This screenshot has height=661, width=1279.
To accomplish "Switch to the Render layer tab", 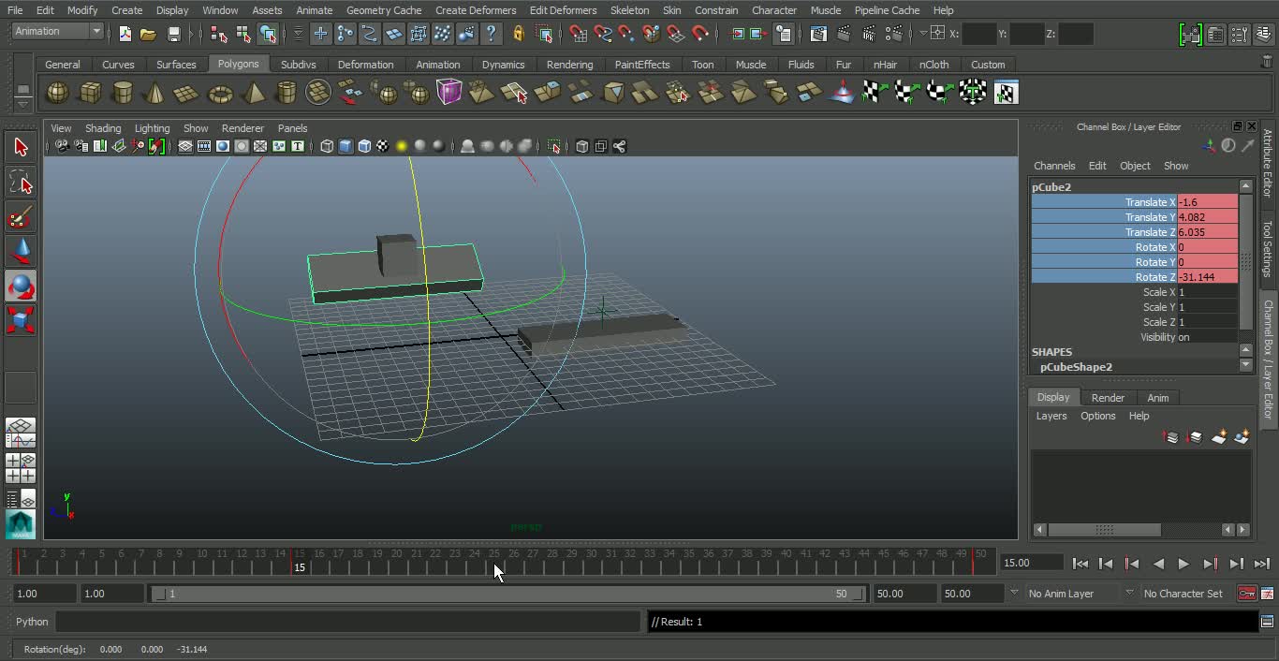I will click(x=1108, y=398).
